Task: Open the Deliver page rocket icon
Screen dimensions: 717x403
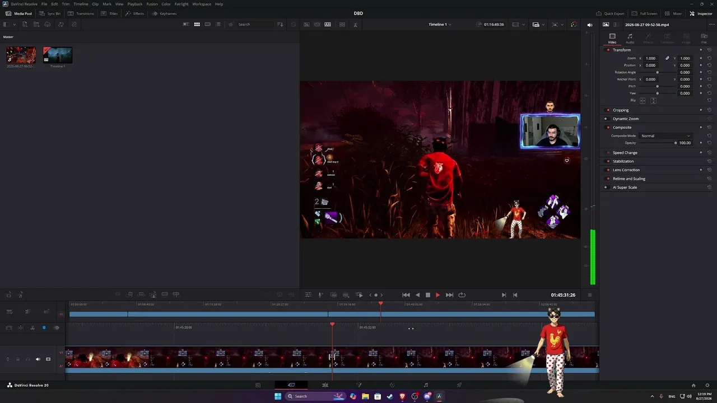Action: click(459, 385)
